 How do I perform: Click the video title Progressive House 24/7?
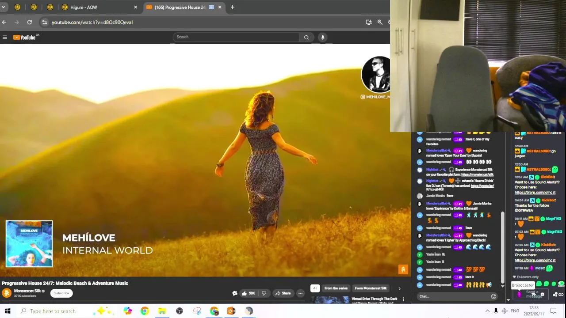[x=65, y=283]
